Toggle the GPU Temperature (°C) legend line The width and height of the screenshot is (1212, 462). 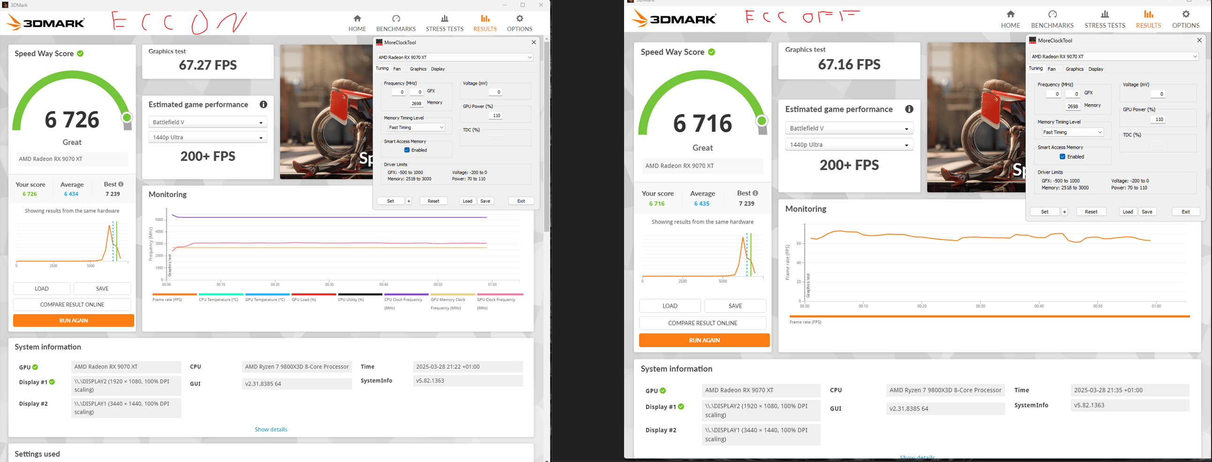pyautogui.click(x=267, y=297)
